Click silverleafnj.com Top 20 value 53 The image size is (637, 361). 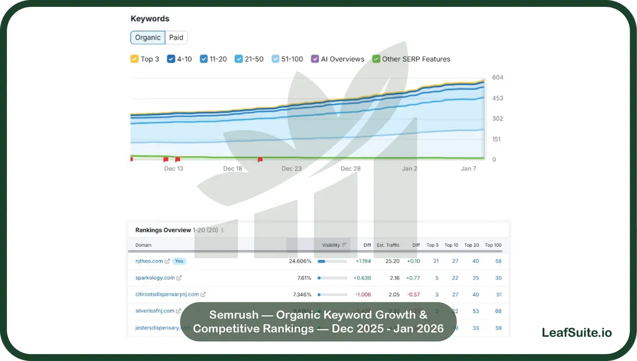click(475, 312)
